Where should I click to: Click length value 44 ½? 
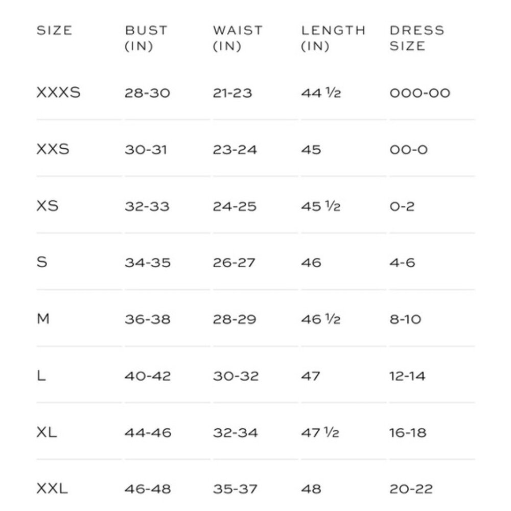[321, 93]
